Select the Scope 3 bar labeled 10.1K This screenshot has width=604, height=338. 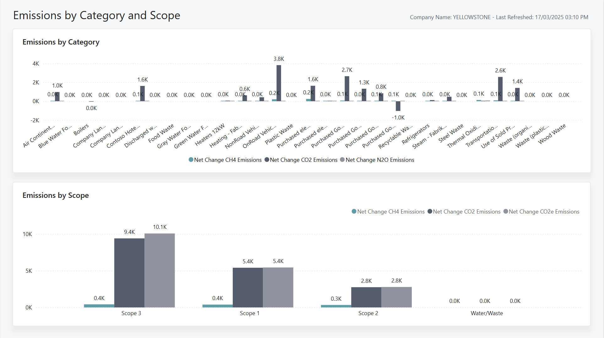[x=160, y=270]
